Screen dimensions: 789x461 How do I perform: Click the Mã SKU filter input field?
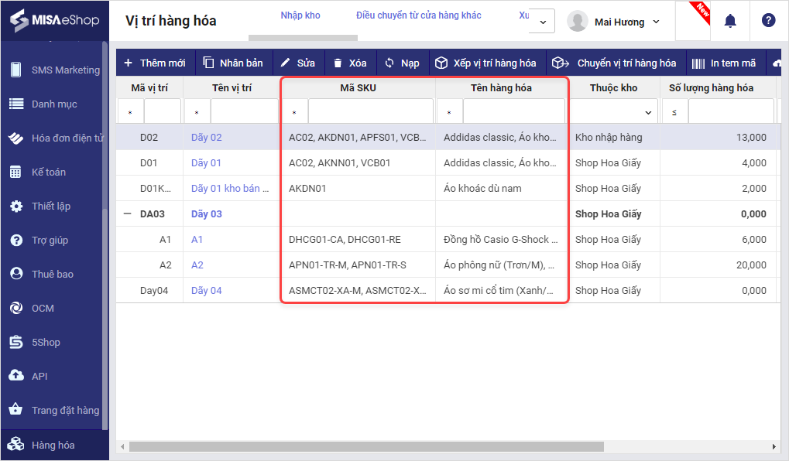(x=370, y=112)
